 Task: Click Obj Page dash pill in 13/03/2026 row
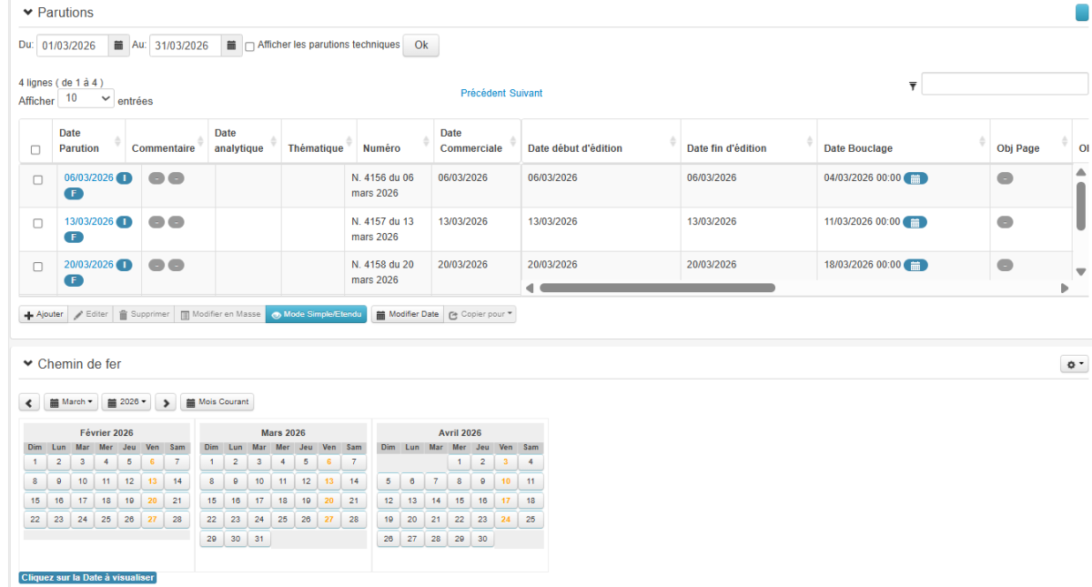[1005, 222]
